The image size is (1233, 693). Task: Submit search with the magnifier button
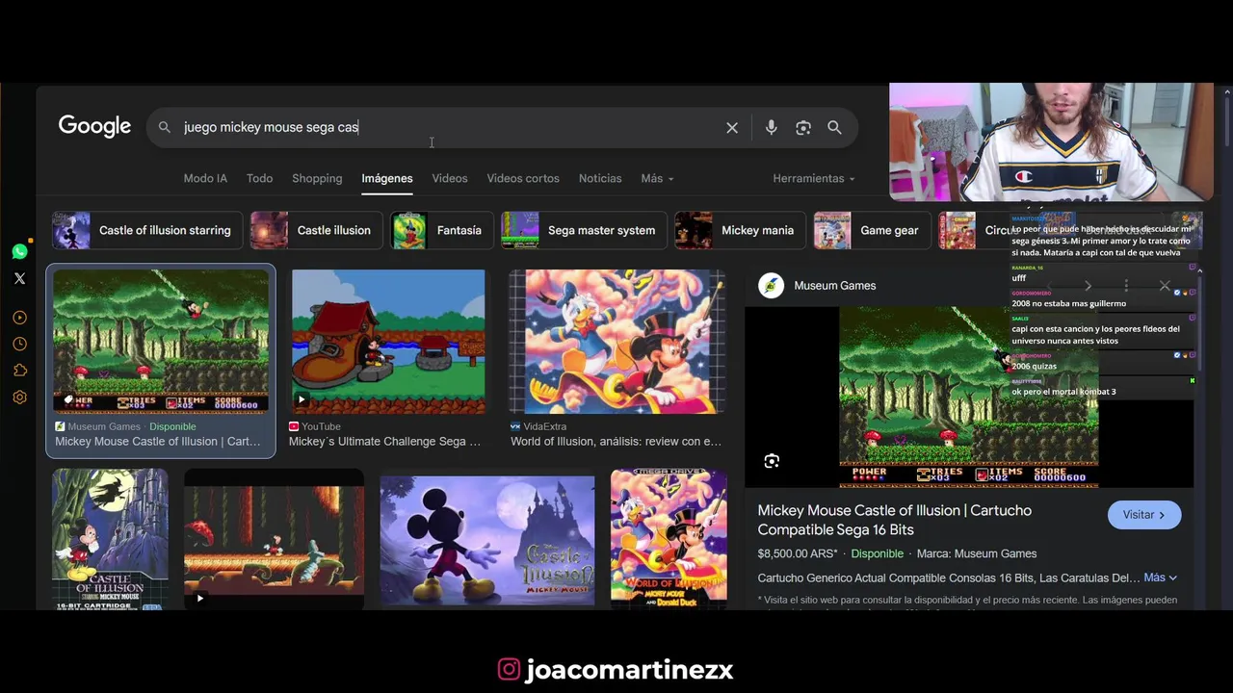(x=834, y=127)
